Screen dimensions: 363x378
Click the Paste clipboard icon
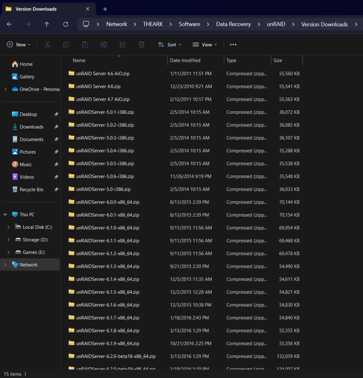[x=85, y=44]
